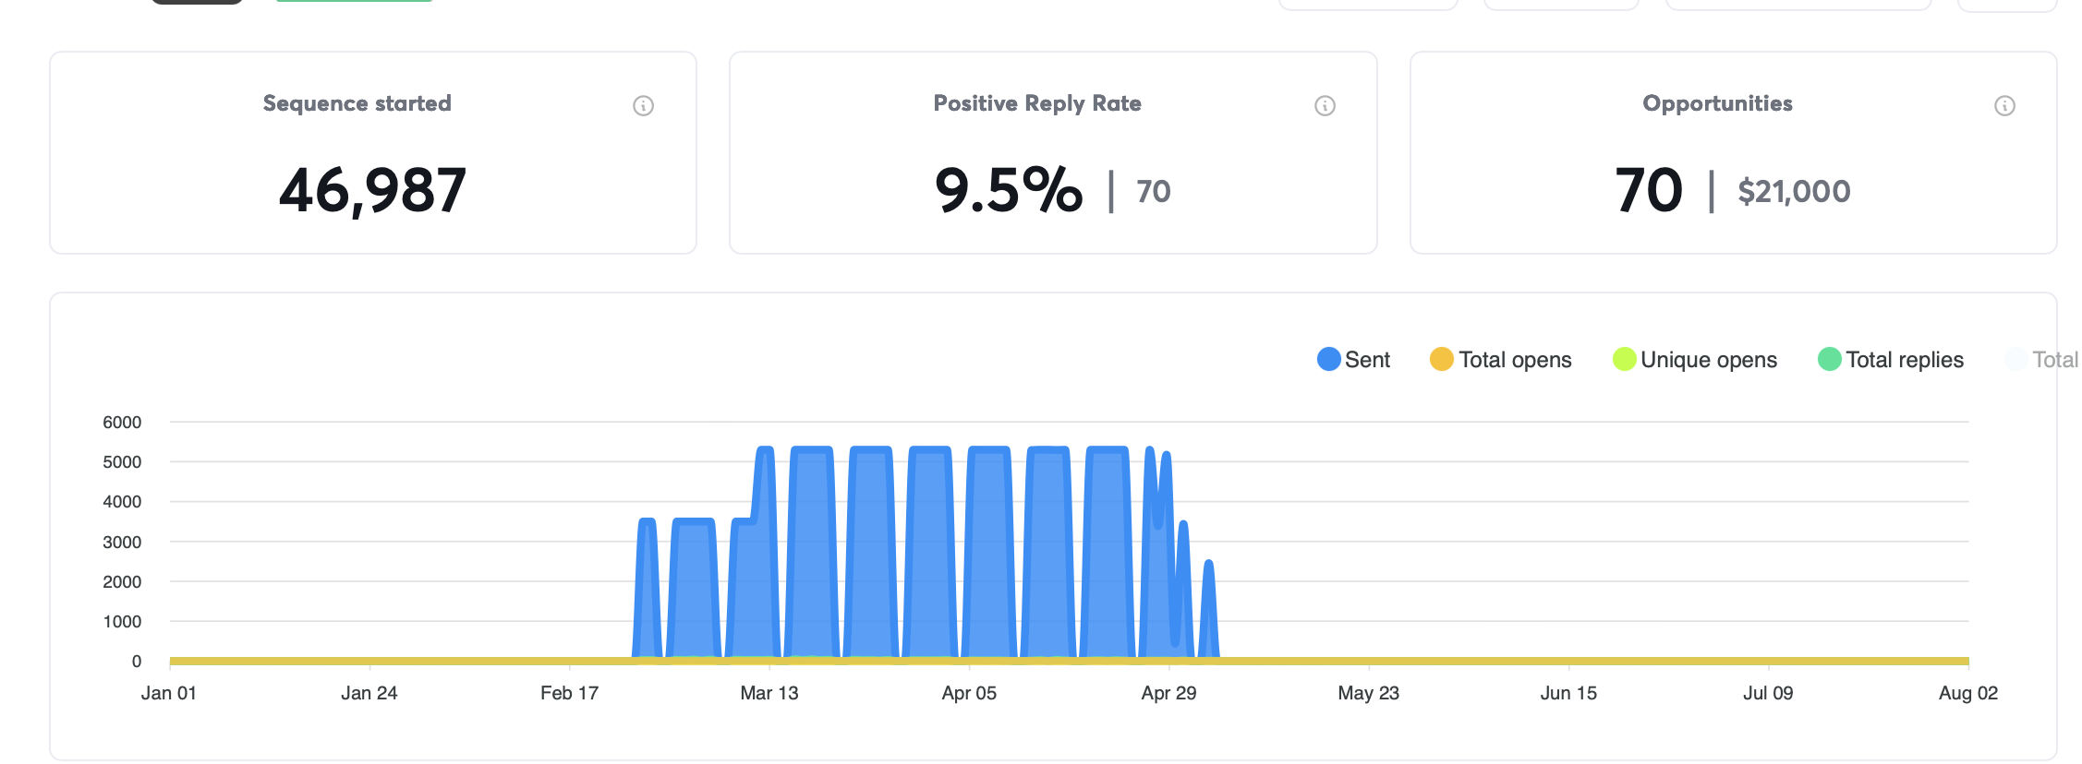
Task: Select the 46,987 sequence started value
Action: pyautogui.click(x=372, y=190)
